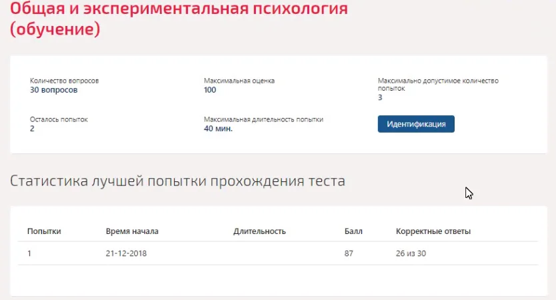Click the 40 мин. duration value
Viewport: 556px width, 300px height.
[218, 129]
